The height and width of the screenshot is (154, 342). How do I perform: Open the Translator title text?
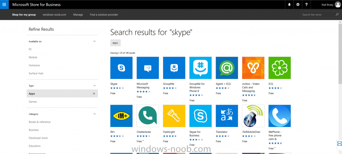(x=222, y=132)
